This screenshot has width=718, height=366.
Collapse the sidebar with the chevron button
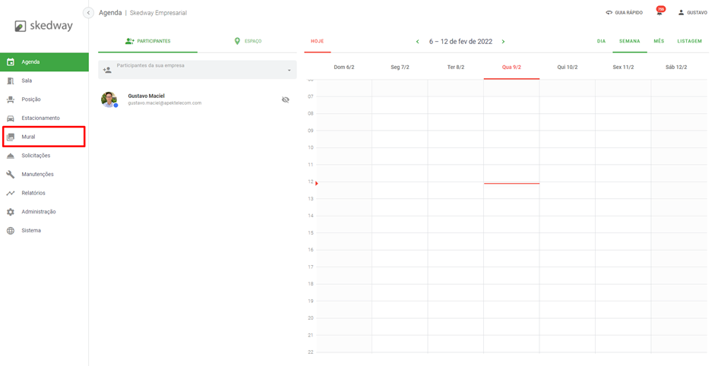click(88, 13)
